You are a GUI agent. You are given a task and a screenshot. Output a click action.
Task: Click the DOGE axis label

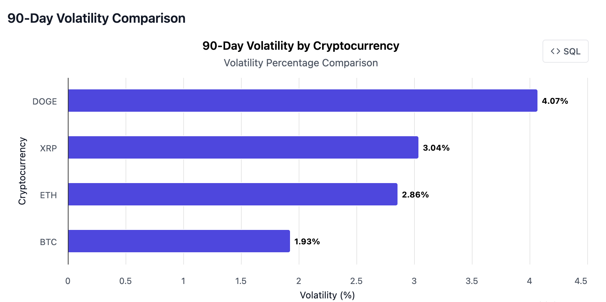click(45, 101)
